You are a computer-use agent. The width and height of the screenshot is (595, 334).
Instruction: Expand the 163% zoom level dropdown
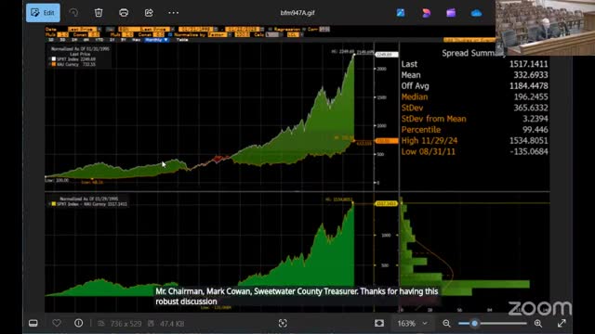point(412,324)
